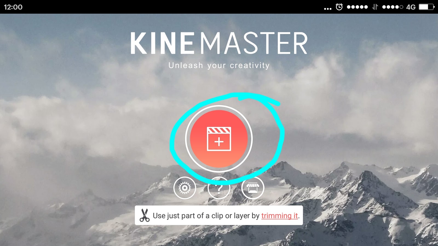Screen dimensions: 438x246
Task: Create a new project with the red clapperboard button
Action: coord(219,139)
